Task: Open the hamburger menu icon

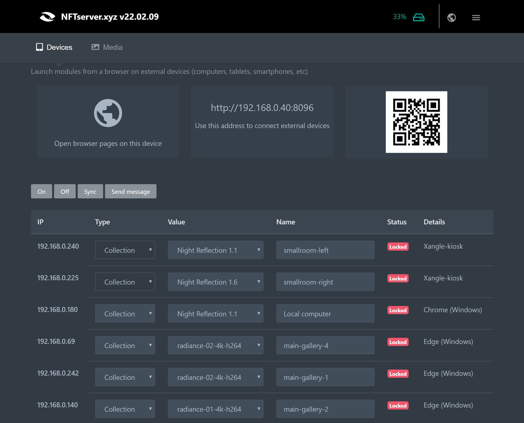Action: click(476, 17)
